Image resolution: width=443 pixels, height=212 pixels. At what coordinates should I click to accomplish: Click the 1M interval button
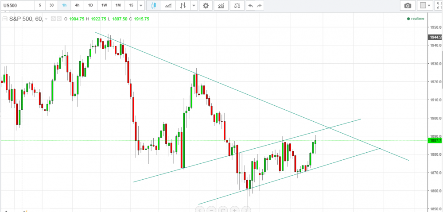pyautogui.click(x=118, y=5)
